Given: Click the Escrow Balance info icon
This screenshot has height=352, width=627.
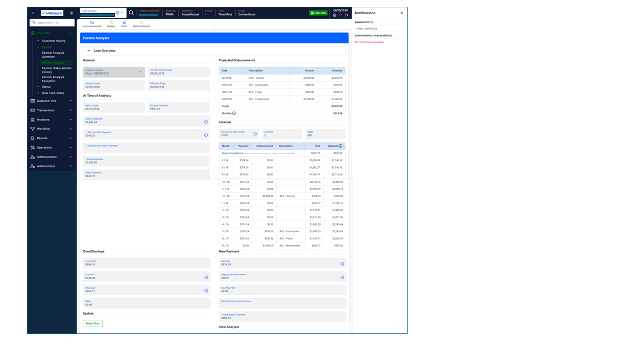Looking at the screenshot, I should point(206,121).
